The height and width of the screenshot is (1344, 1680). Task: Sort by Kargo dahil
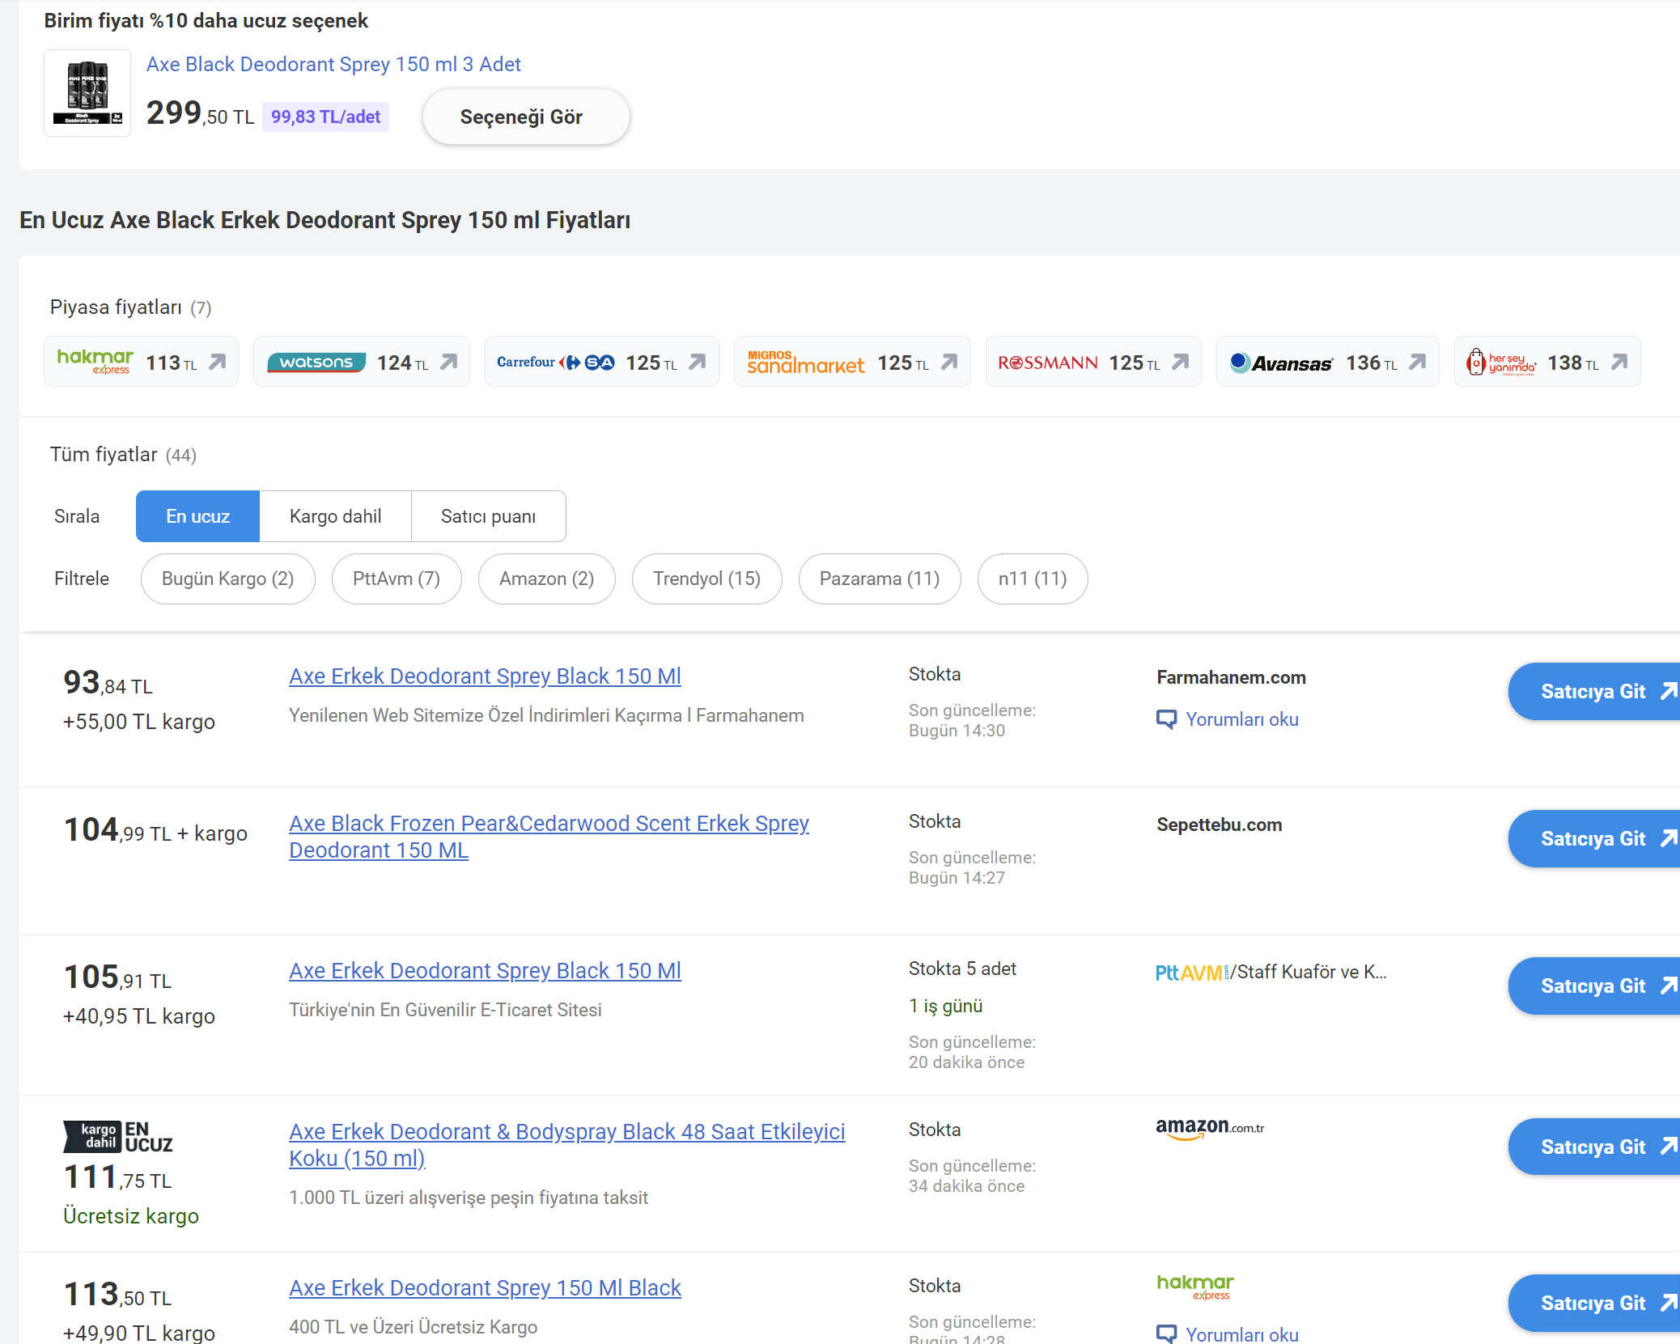335,516
